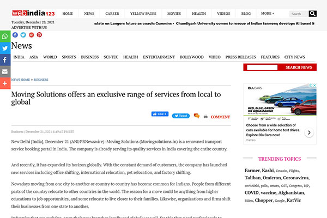Click the next arrow on Ola Cars ad

click(x=309, y=132)
